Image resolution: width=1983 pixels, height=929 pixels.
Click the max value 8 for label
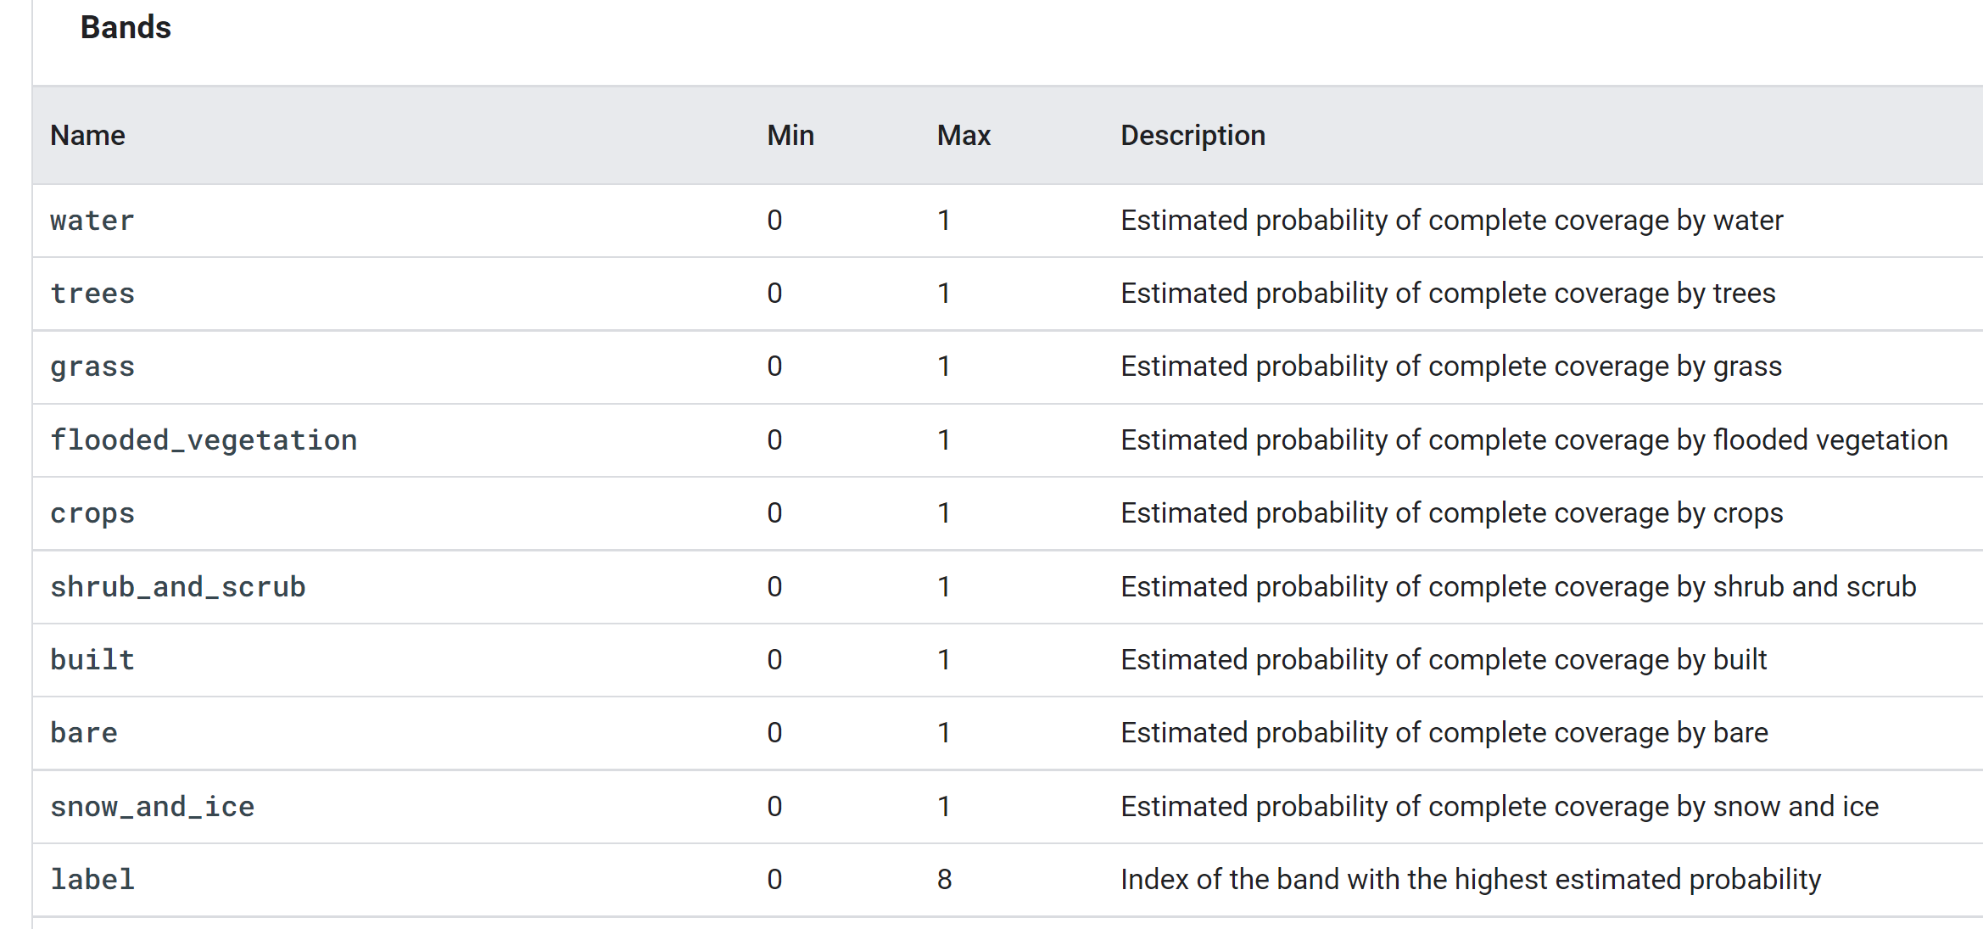pyautogui.click(x=944, y=880)
